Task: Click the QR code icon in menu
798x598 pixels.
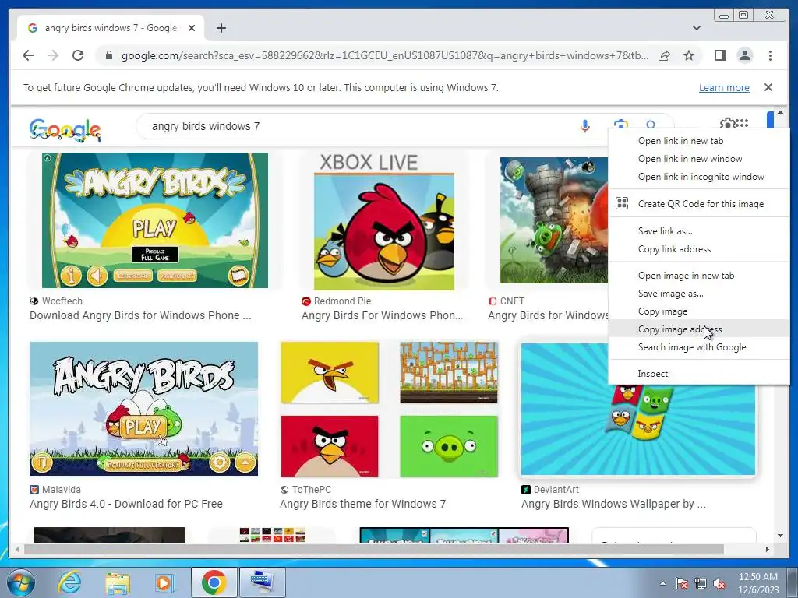Action: 621,203
